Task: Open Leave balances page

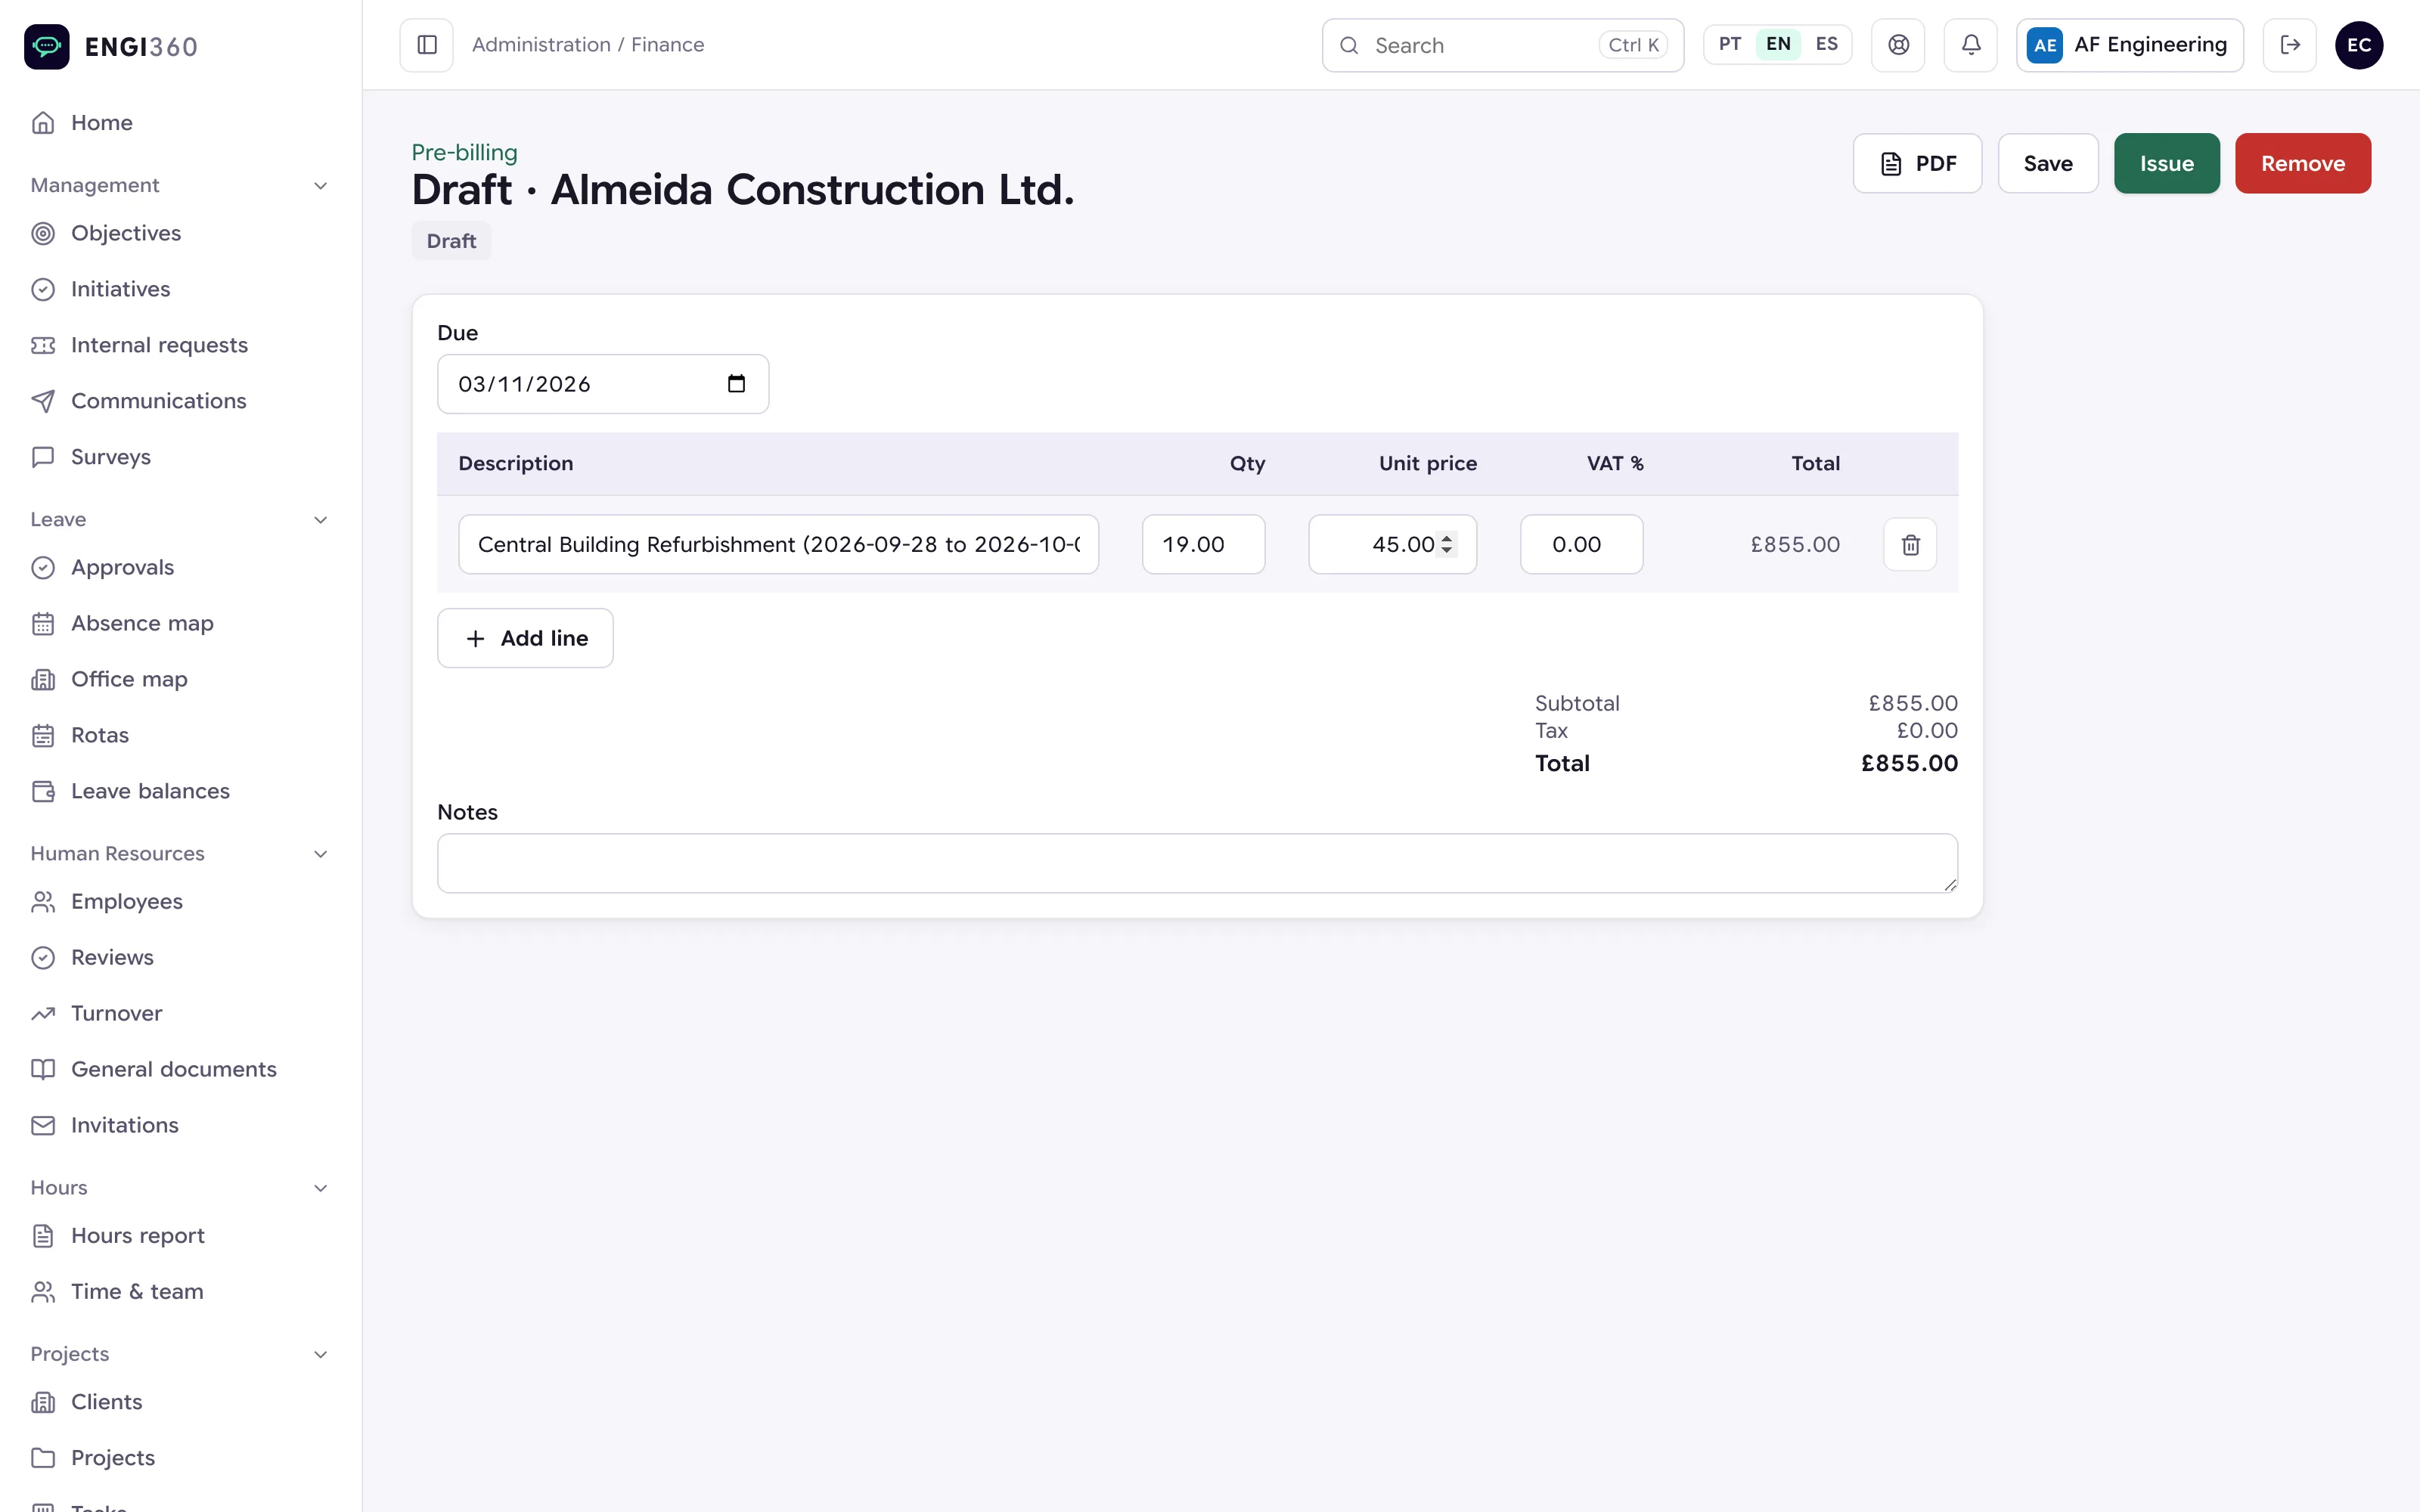Action: pos(180,791)
